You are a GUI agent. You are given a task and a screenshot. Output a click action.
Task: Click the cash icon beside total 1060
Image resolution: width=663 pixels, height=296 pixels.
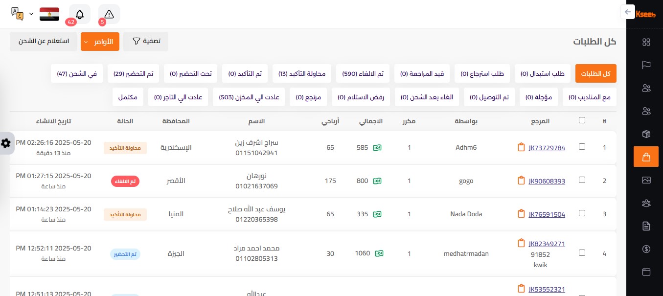(x=379, y=253)
